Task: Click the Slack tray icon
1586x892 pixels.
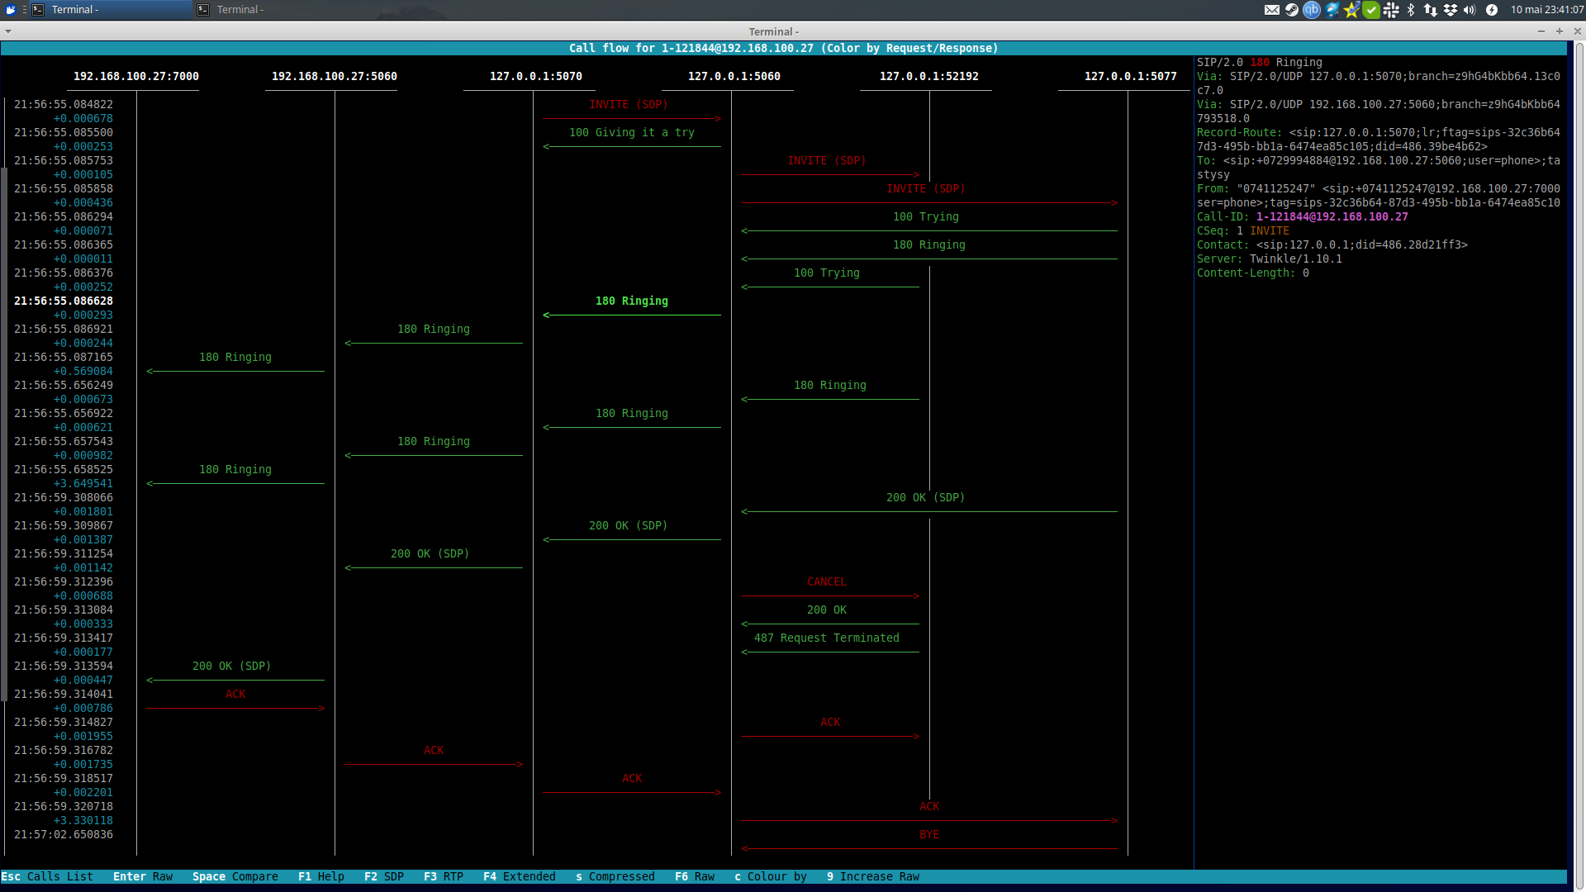Action: (1391, 10)
